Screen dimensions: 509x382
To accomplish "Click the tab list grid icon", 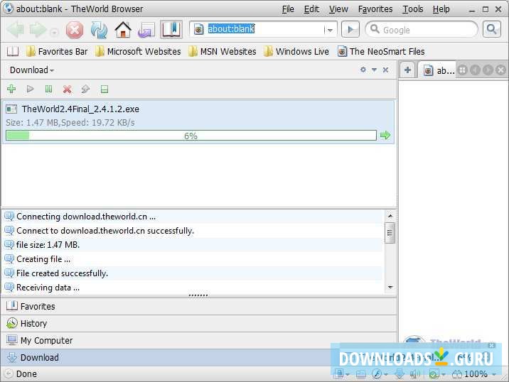I will (x=463, y=70).
